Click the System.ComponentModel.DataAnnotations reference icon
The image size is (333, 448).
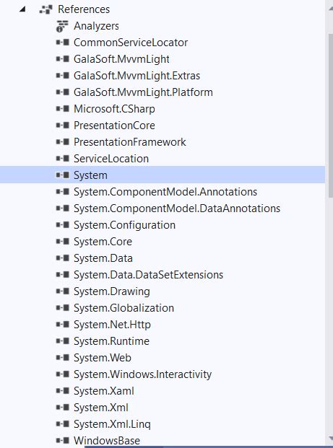point(63,208)
